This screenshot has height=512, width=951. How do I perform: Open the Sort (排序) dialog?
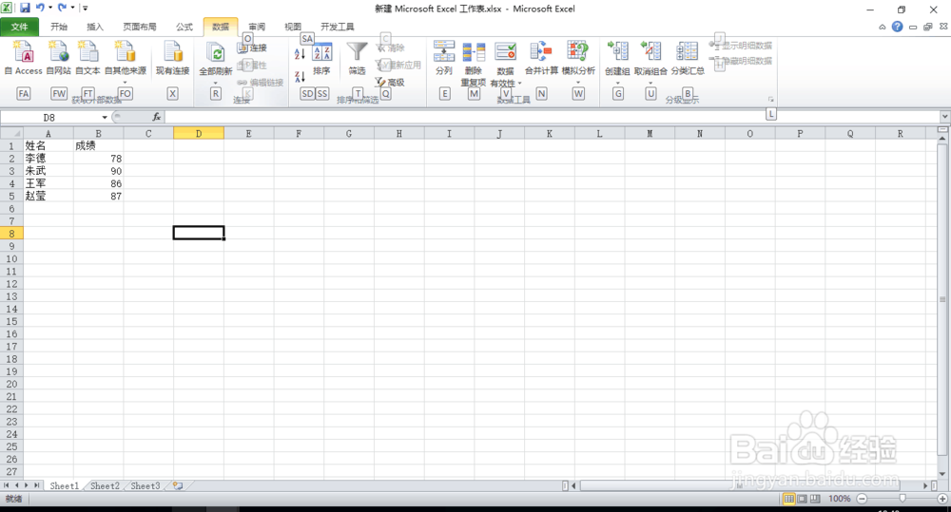click(x=321, y=59)
